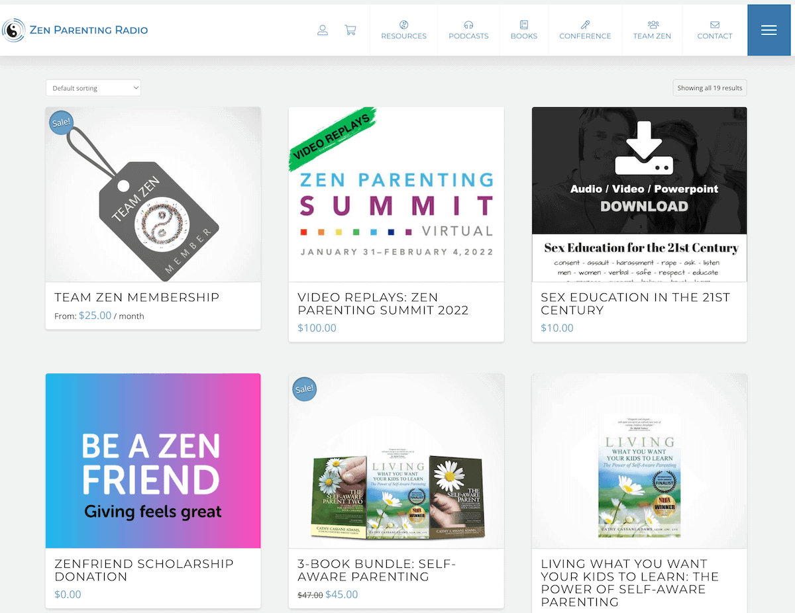Click the Podcasts headphones icon
Viewport: 795px width, 613px height.
tap(468, 24)
